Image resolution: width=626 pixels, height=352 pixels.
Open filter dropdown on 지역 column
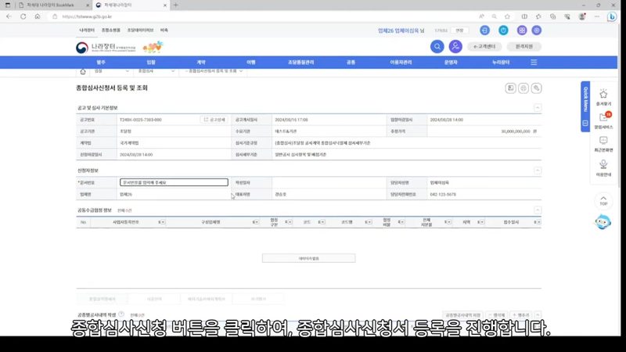pos(480,222)
